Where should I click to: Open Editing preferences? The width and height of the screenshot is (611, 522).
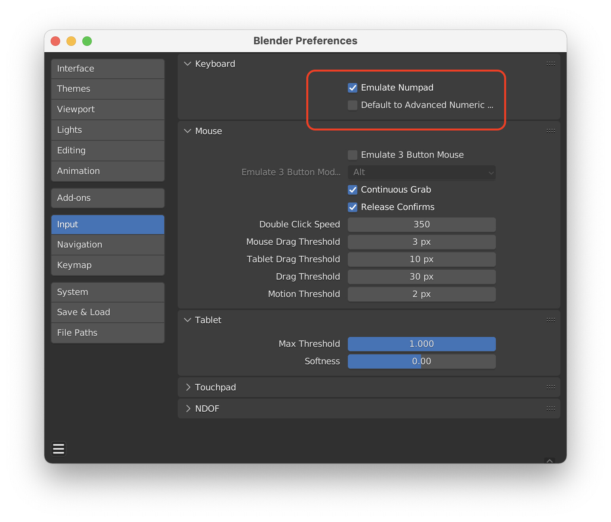[x=108, y=151]
